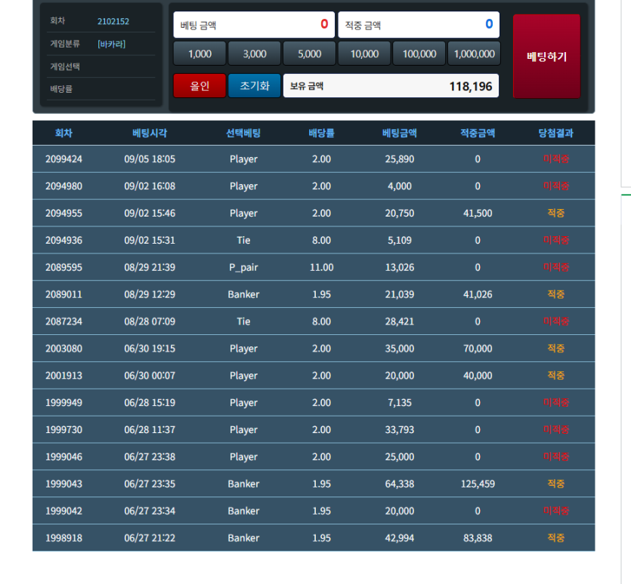
Task: Click the 70,000 winning amount cell
Action: point(478,349)
